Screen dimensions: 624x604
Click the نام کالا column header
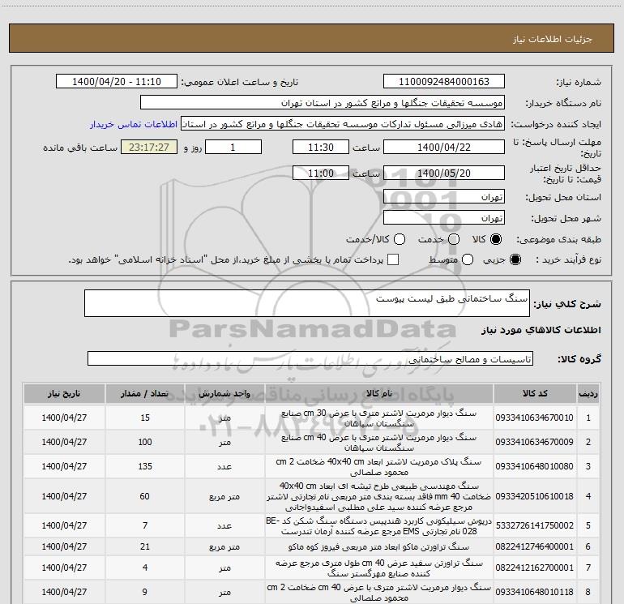coord(379,393)
